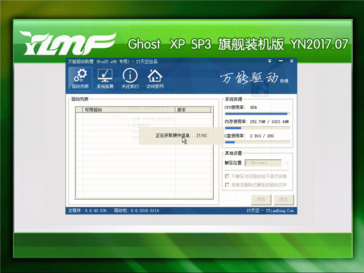Click the 开始 start button
Image resolution: width=364 pixels, height=273 pixels.
click(260, 199)
